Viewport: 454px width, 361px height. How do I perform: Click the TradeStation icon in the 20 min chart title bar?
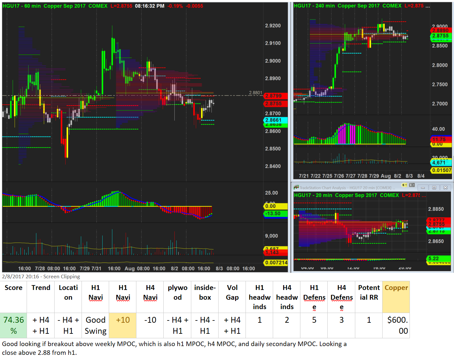(296, 187)
